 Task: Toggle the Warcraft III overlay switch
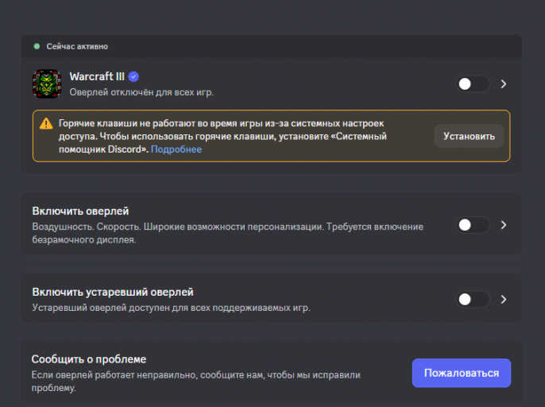tap(473, 83)
